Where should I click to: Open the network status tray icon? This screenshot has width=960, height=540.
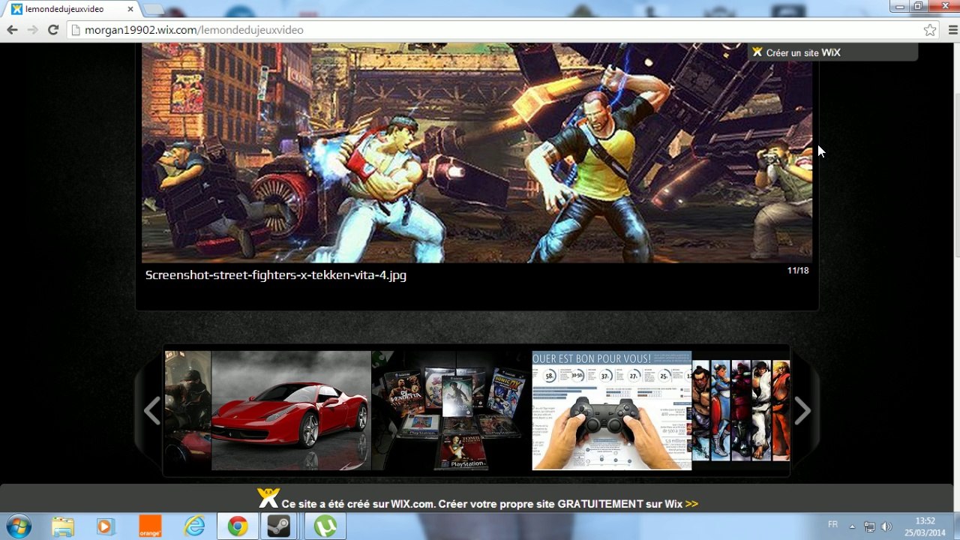[869, 526]
